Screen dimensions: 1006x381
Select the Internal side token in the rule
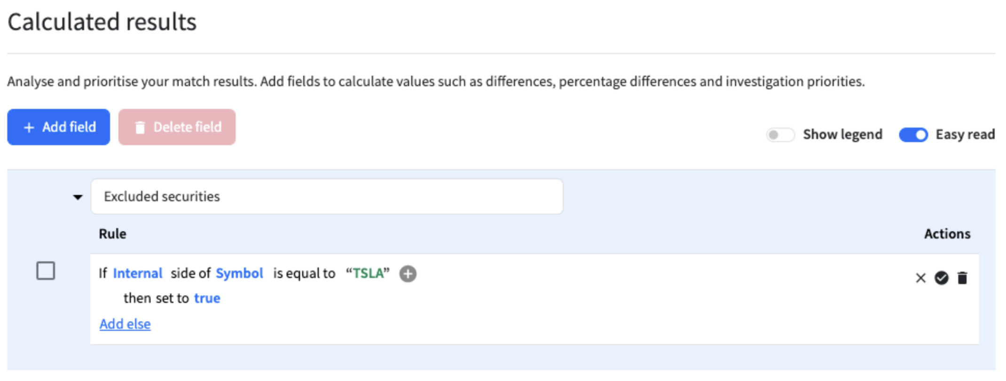(x=137, y=274)
